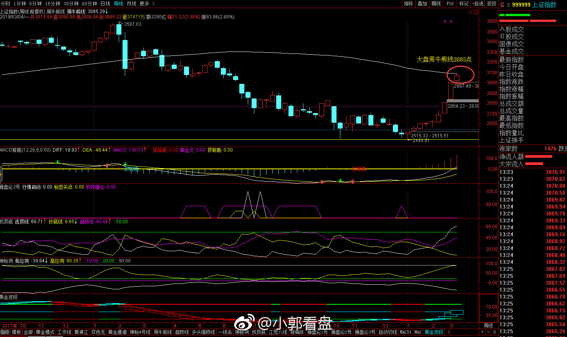This screenshot has width=567, height=337.
Task: Click the green list icon before 999999
Action: [508, 5]
